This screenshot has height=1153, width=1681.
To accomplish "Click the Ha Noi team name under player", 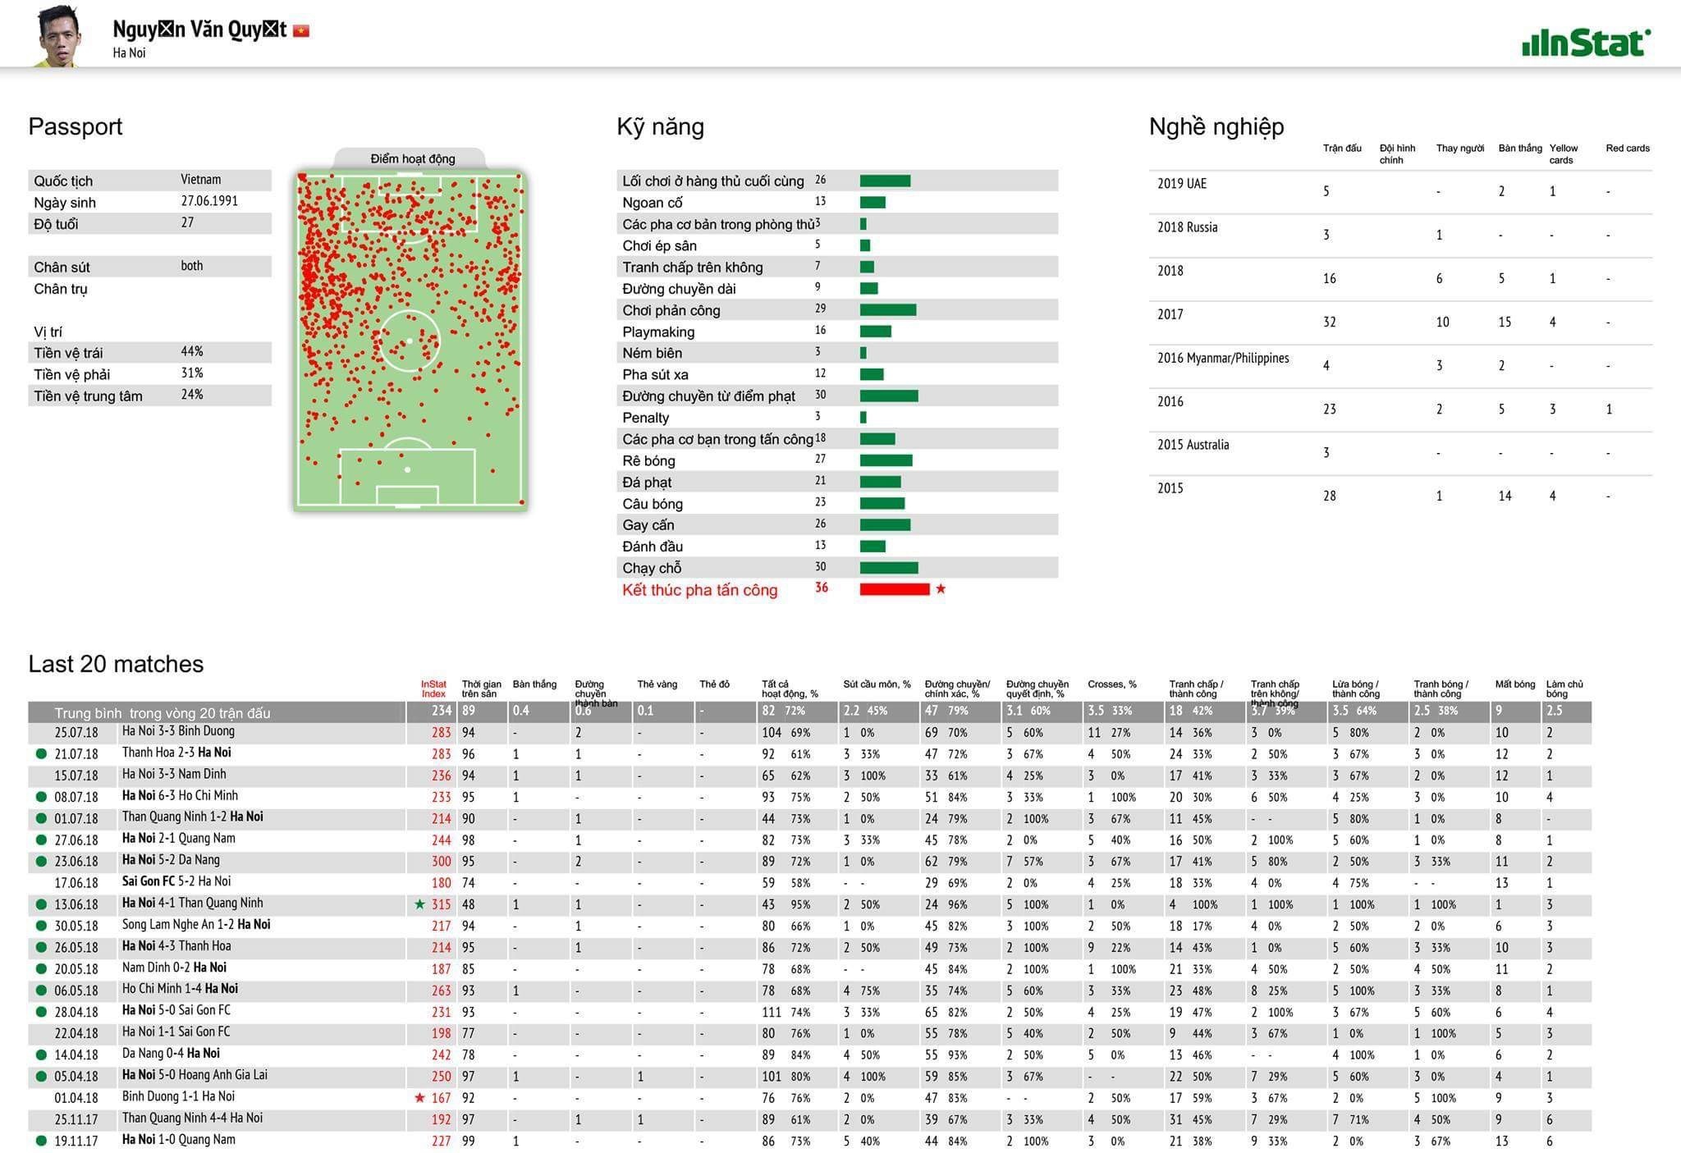I will (129, 53).
